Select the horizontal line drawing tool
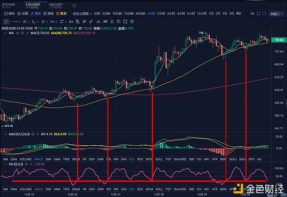The width and height of the screenshot is (287, 197). (16, 22)
